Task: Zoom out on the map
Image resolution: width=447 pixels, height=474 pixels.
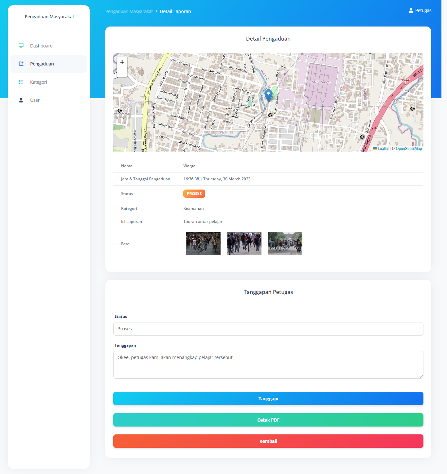Action: (x=122, y=72)
